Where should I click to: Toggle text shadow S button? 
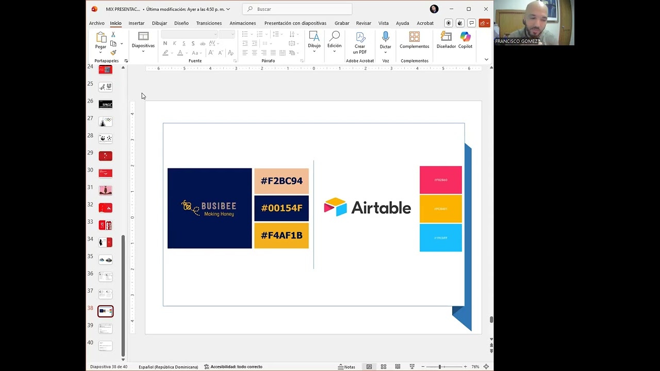[x=193, y=43]
